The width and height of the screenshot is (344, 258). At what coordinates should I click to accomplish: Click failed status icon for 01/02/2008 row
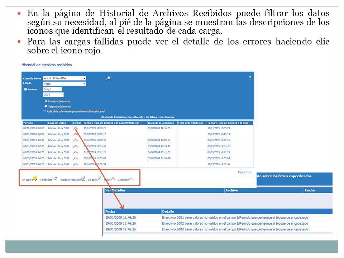[76, 152]
